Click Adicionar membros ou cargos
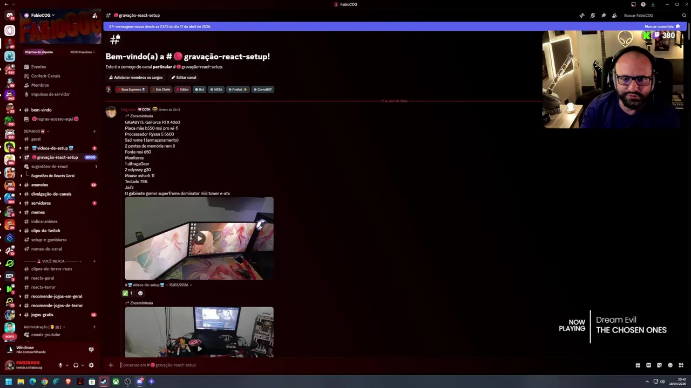 (x=136, y=78)
